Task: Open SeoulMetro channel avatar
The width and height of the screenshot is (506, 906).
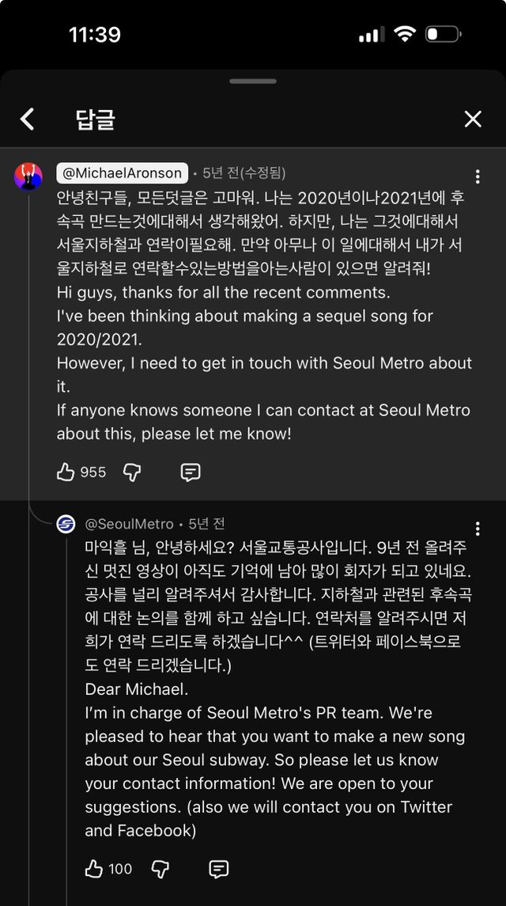Action: tap(66, 525)
